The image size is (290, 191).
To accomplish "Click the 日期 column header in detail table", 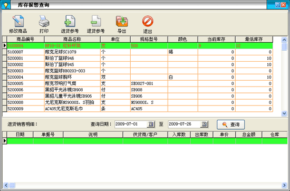I will tap(20, 135).
